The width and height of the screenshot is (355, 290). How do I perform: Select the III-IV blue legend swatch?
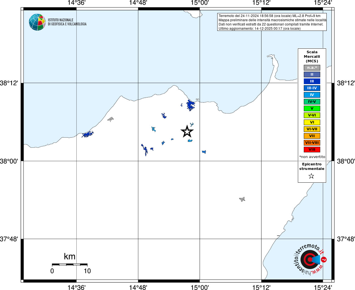coord(312,88)
